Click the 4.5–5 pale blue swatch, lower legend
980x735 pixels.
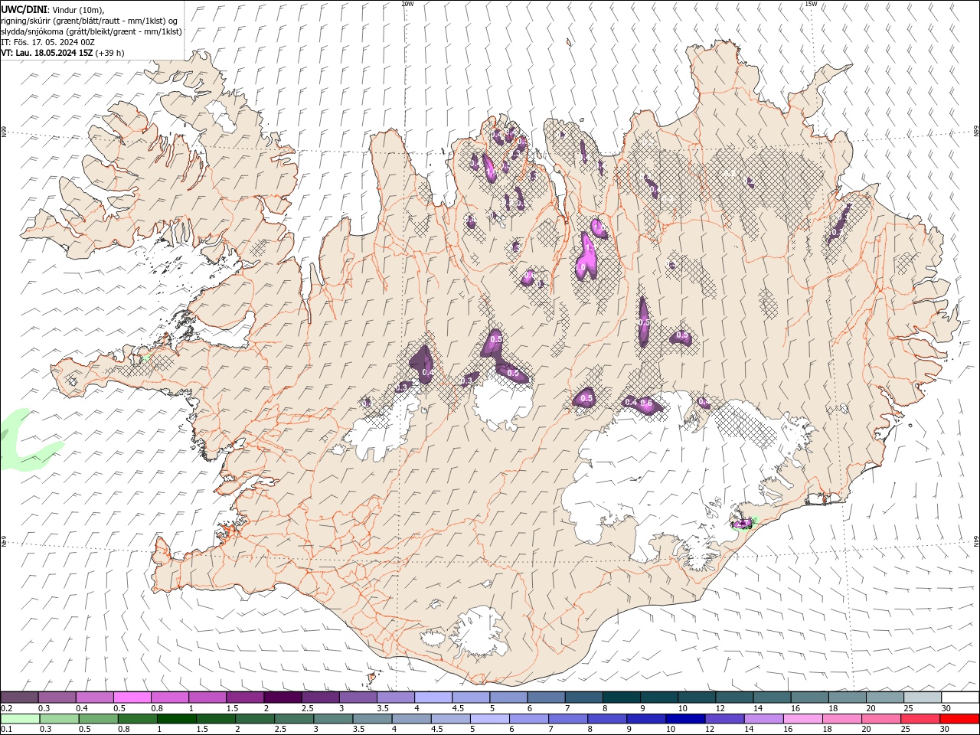click(449, 719)
